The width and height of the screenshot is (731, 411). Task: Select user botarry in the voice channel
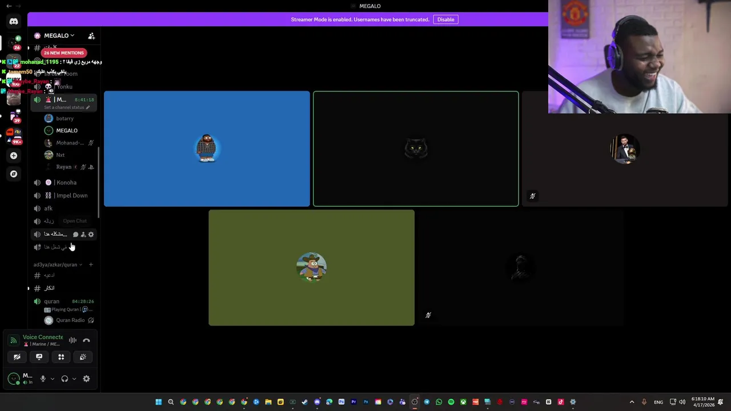(65, 118)
